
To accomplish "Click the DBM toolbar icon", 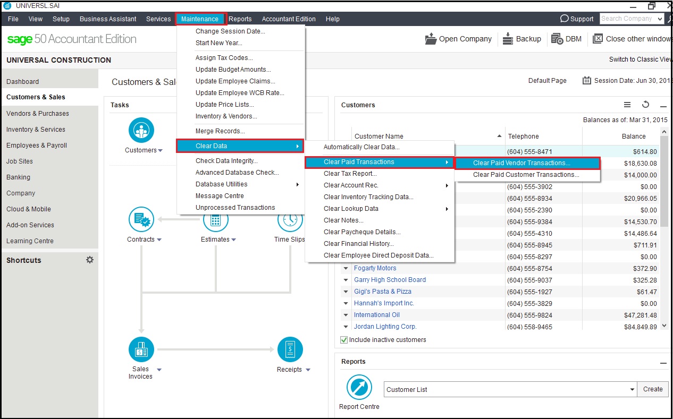I will point(557,39).
